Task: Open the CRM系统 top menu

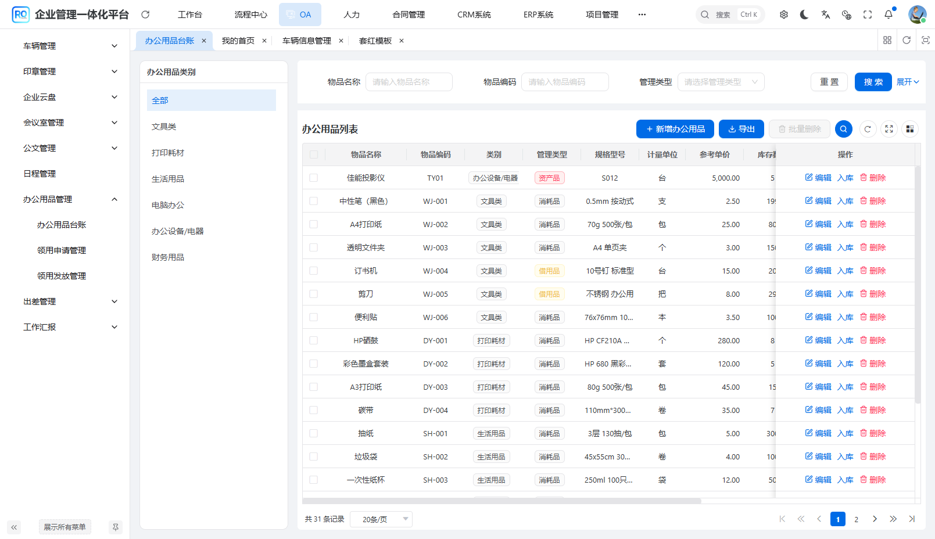Action: [474, 15]
